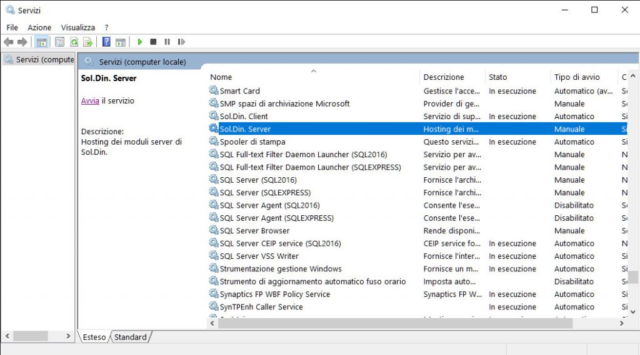640x355 pixels.
Task: Sort by the Nome column header
Action: (221, 77)
